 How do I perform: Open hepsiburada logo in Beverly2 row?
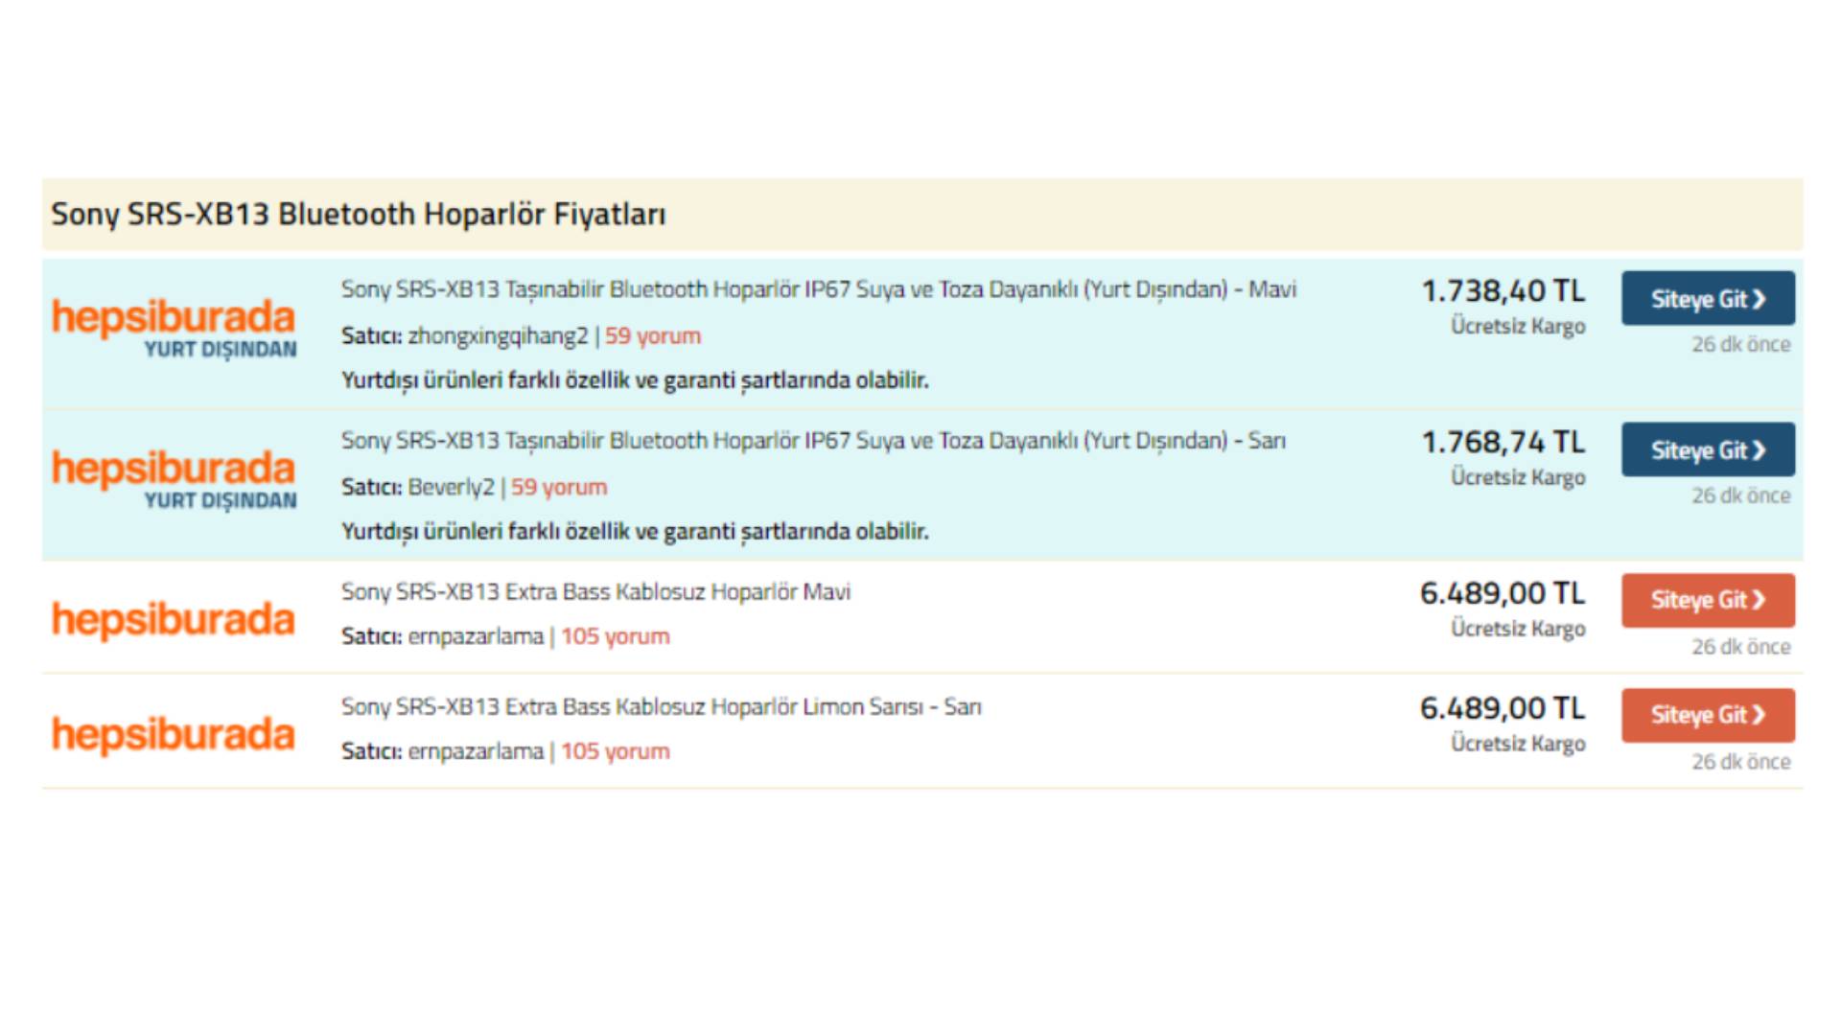pyautogui.click(x=174, y=480)
